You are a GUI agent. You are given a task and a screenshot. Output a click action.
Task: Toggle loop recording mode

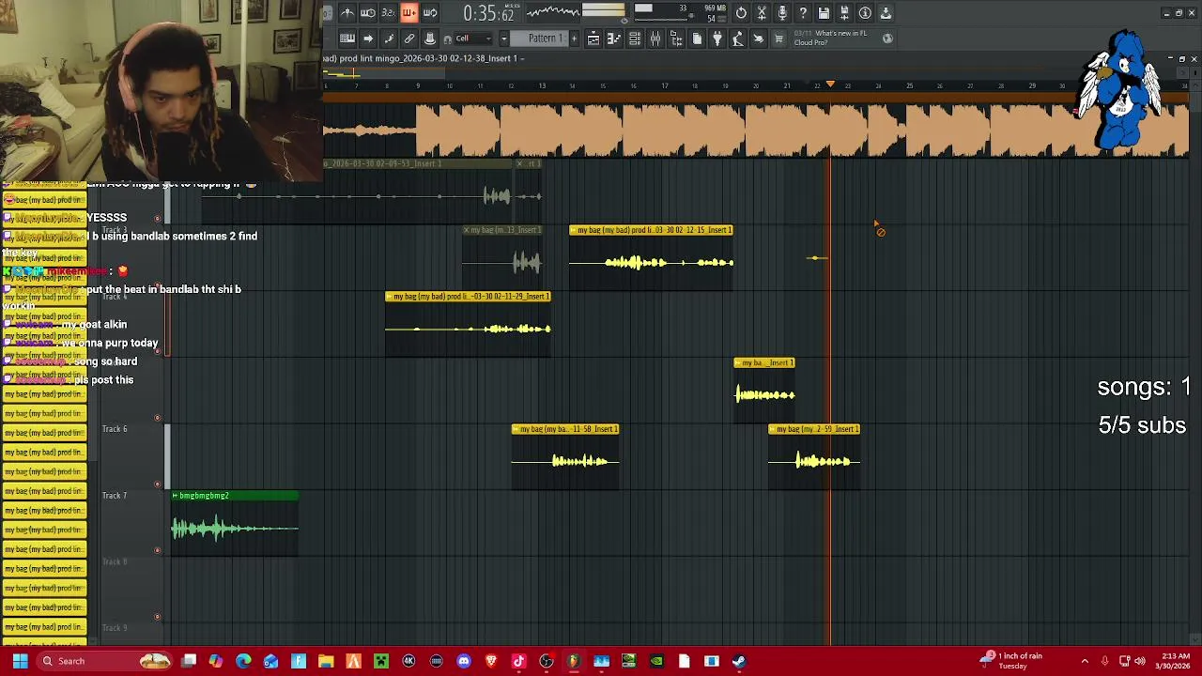[x=429, y=13]
